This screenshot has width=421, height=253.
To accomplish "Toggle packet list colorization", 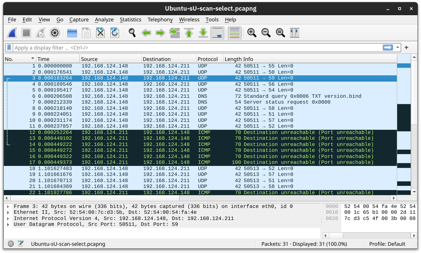I will 234,33.
